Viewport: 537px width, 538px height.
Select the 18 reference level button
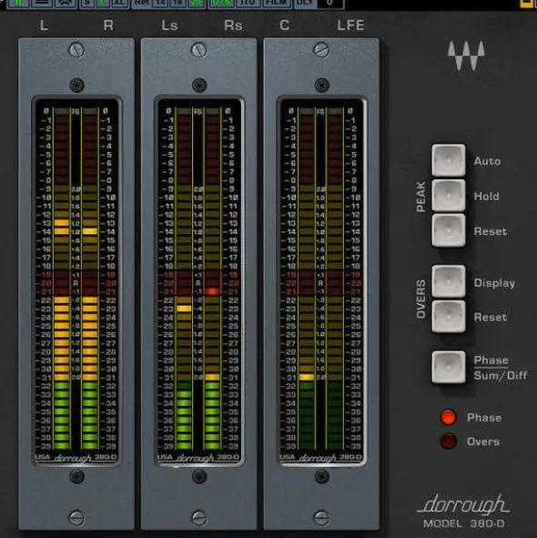177,4
